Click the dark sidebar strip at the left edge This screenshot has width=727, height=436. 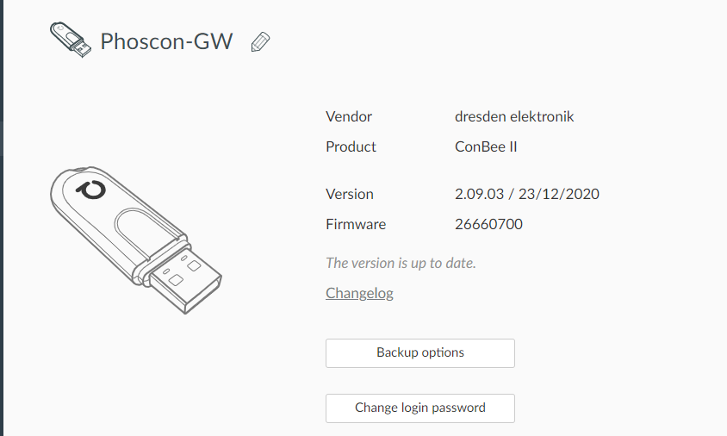click(x=2, y=218)
